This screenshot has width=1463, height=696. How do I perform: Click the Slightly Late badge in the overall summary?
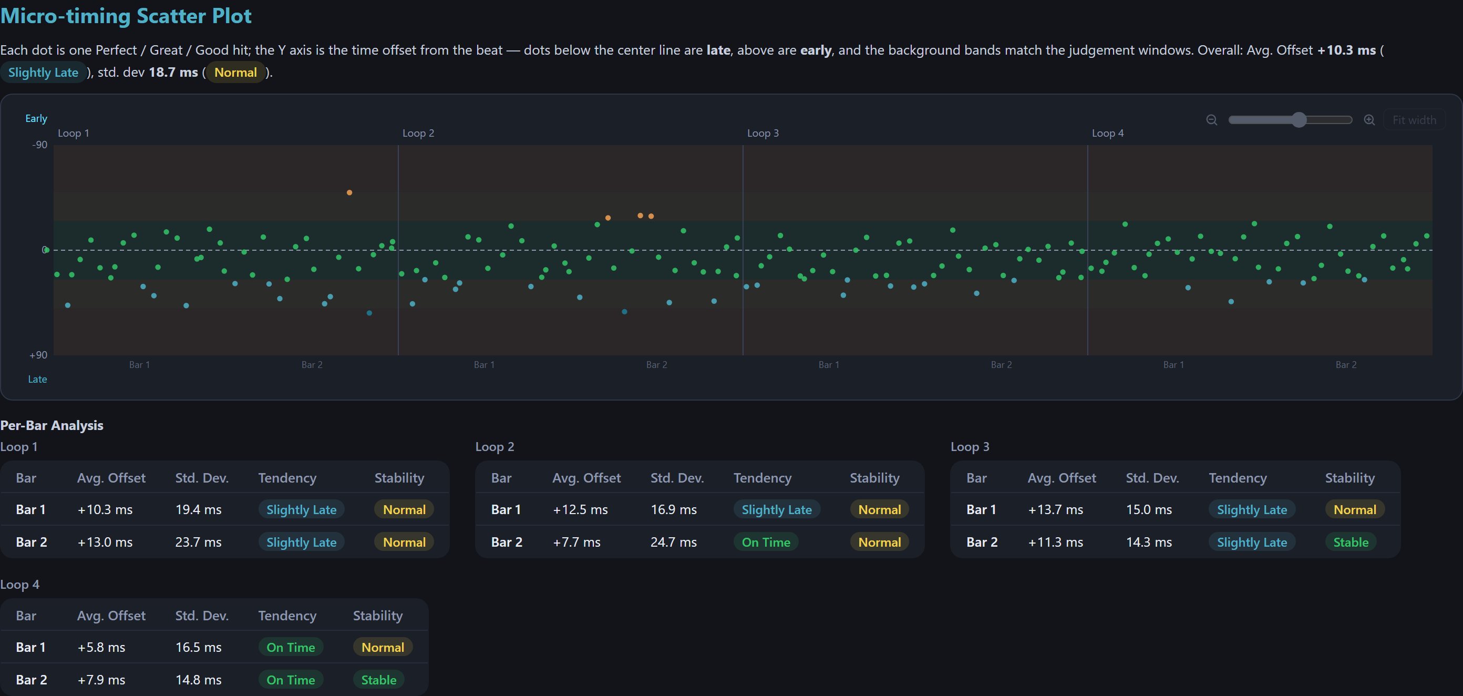click(43, 73)
